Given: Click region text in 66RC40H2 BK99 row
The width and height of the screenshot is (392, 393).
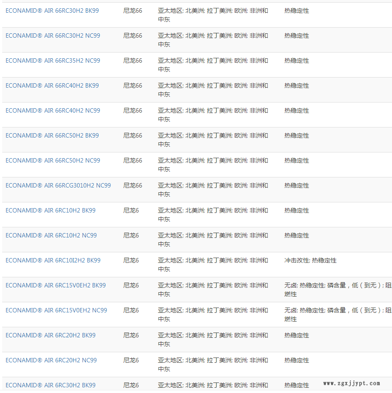Looking at the screenshot, I should (x=213, y=90).
